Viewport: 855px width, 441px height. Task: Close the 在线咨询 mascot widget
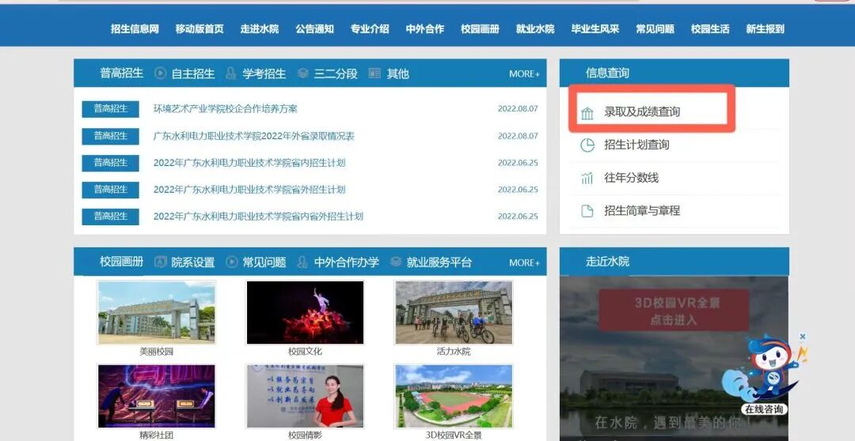802,337
